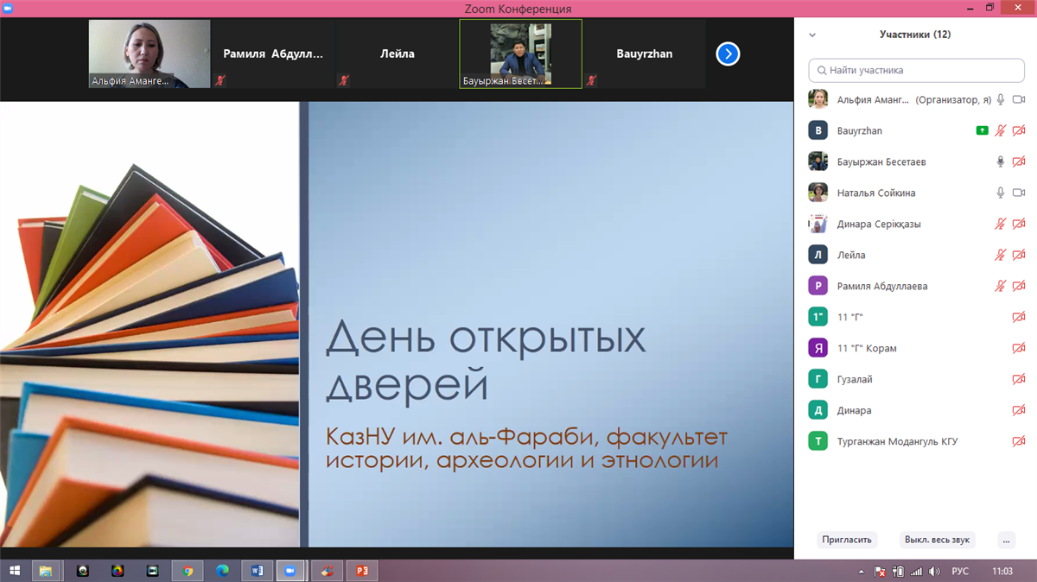This screenshot has width=1037, height=582.
Task: Open Google Chrome from the taskbar
Action: tap(188, 571)
